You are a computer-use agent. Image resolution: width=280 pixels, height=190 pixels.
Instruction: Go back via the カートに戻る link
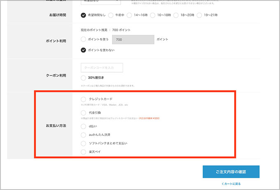tap(231, 183)
